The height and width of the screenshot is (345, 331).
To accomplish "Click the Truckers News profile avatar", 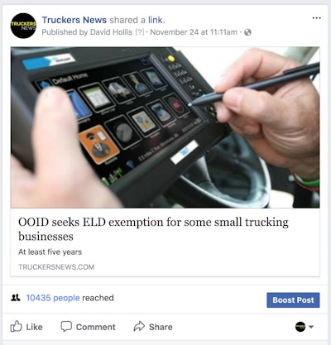I will click(23, 26).
